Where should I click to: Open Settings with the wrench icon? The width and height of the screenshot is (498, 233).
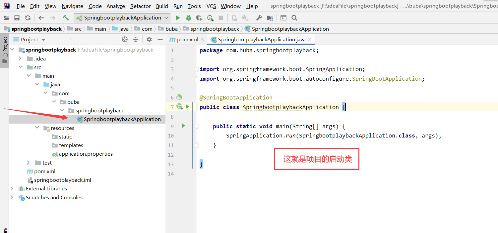[259, 18]
